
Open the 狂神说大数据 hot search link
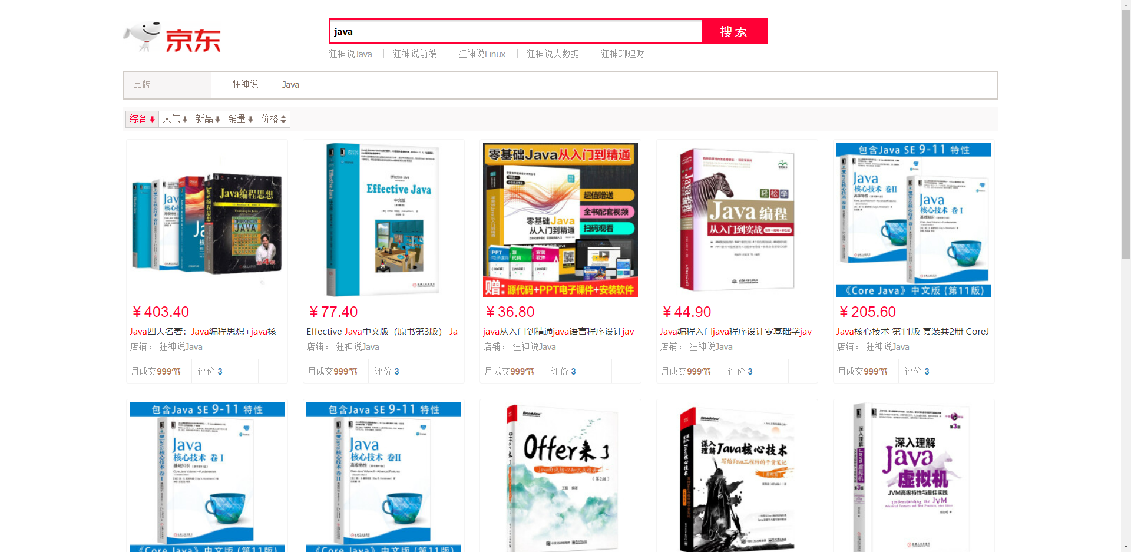tap(553, 54)
